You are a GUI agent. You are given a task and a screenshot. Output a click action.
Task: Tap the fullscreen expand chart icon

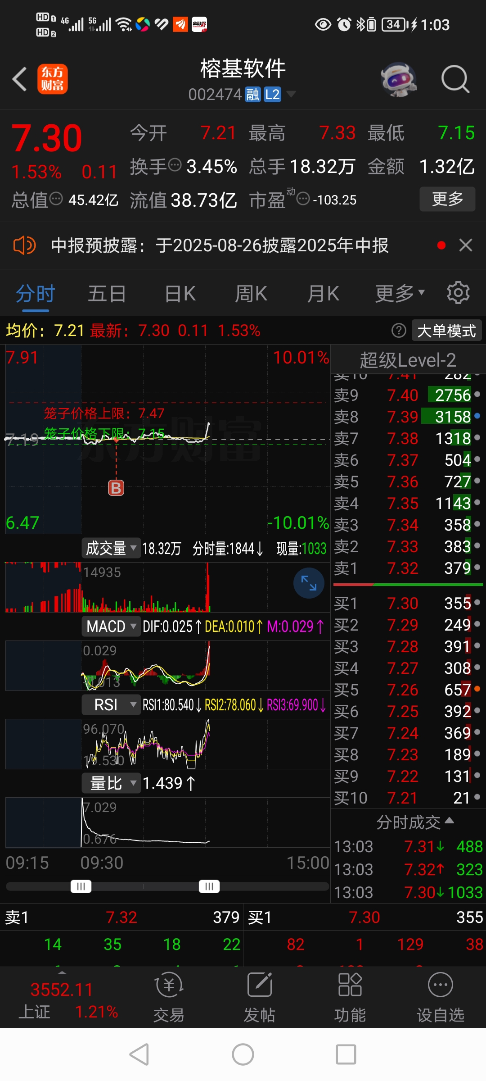point(309,583)
